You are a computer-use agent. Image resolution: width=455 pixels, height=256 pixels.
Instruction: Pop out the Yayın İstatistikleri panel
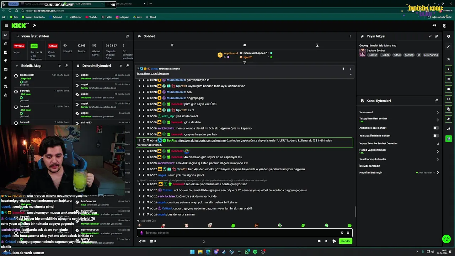click(x=127, y=36)
